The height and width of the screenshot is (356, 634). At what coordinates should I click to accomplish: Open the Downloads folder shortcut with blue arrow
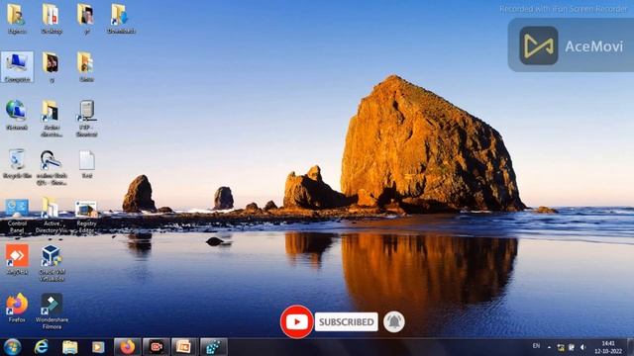coord(121,19)
